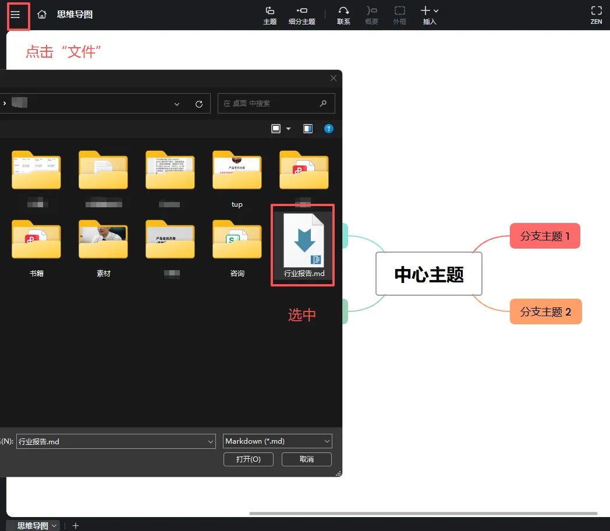Go to the home screen icon
Screen dimensions: 610x531
coord(42,15)
